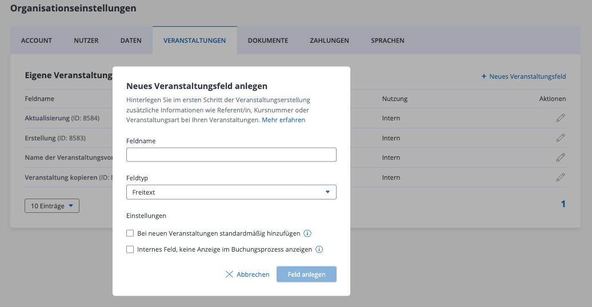Click info icon beside Internes Feld option

click(319, 249)
